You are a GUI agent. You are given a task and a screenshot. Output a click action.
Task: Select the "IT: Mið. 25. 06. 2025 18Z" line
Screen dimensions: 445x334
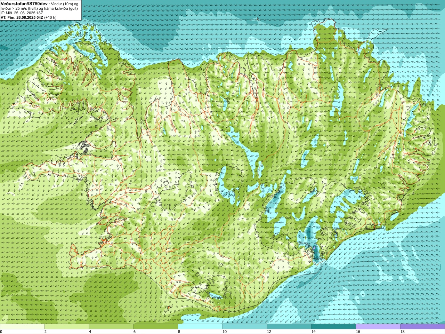point(21,13)
